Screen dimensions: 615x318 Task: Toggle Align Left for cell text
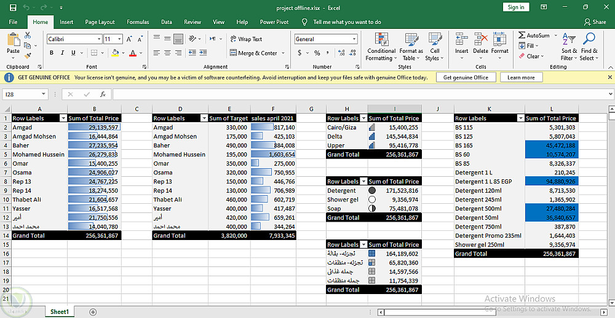[x=156, y=53]
